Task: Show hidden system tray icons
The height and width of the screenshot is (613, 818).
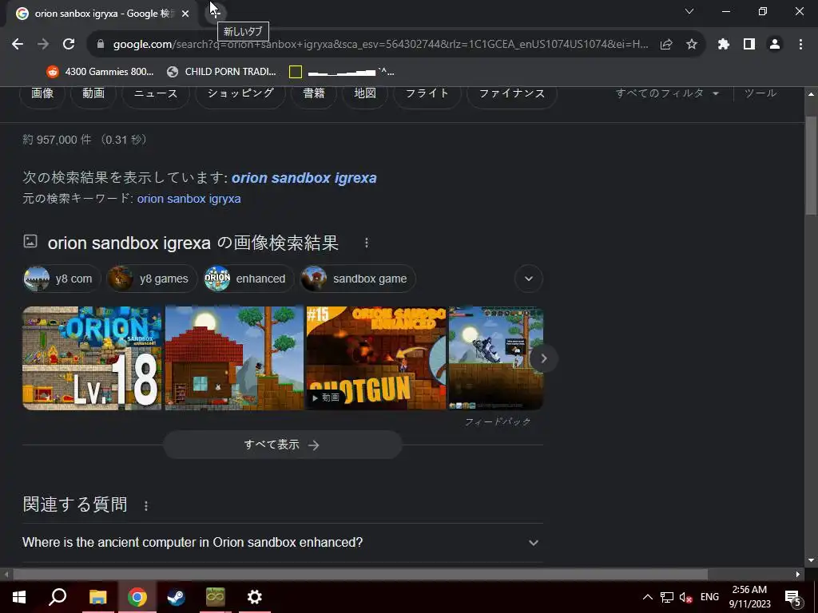Action: (x=647, y=597)
